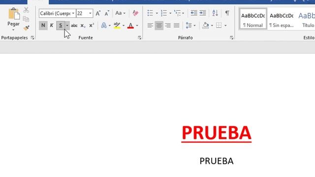Open the underline style dropdown arrow

pos(67,26)
